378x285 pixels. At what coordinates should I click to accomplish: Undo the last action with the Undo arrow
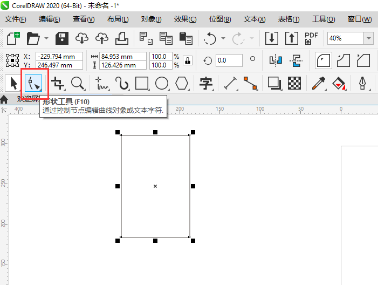click(210, 38)
